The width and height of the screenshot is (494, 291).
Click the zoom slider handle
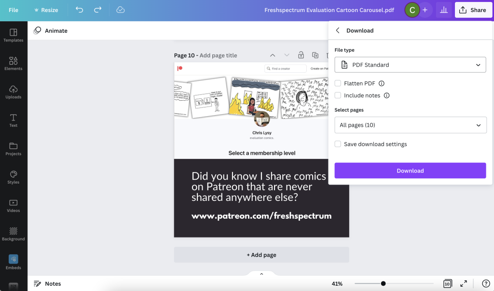point(383,284)
